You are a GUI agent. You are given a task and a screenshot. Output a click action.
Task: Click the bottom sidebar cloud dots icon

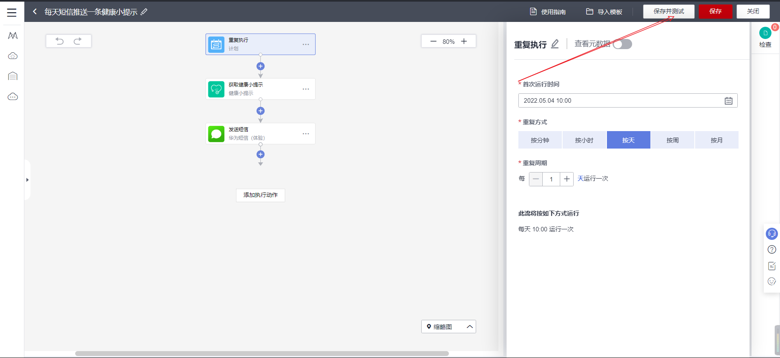click(x=13, y=97)
